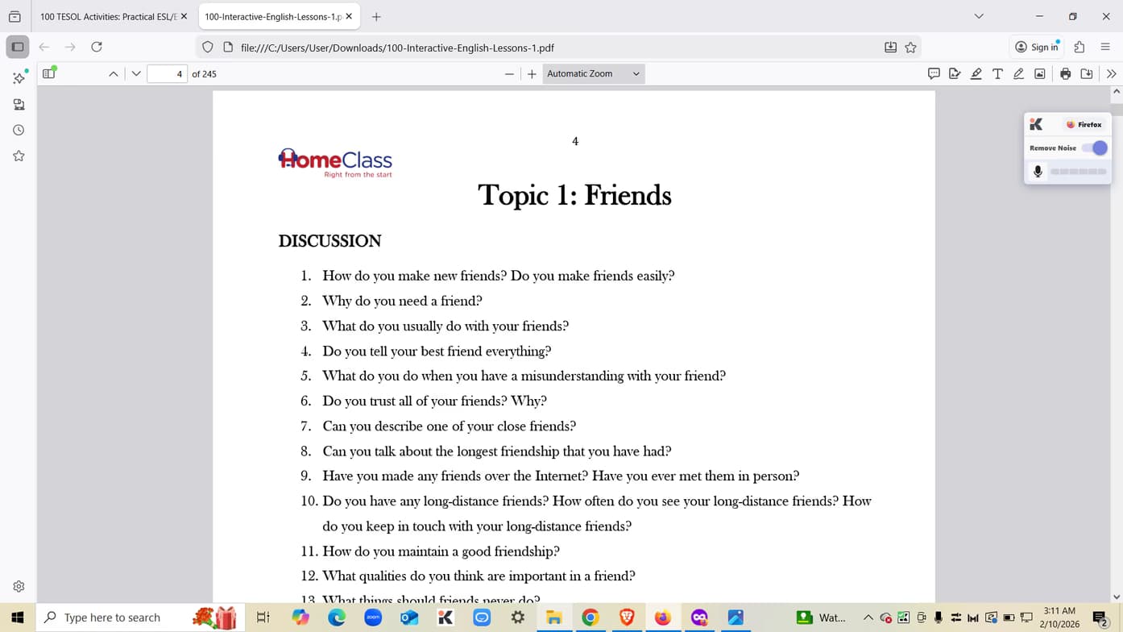1123x632 pixels.
Task: Click the Krisp microphone icon
Action: pos(1038,171)
